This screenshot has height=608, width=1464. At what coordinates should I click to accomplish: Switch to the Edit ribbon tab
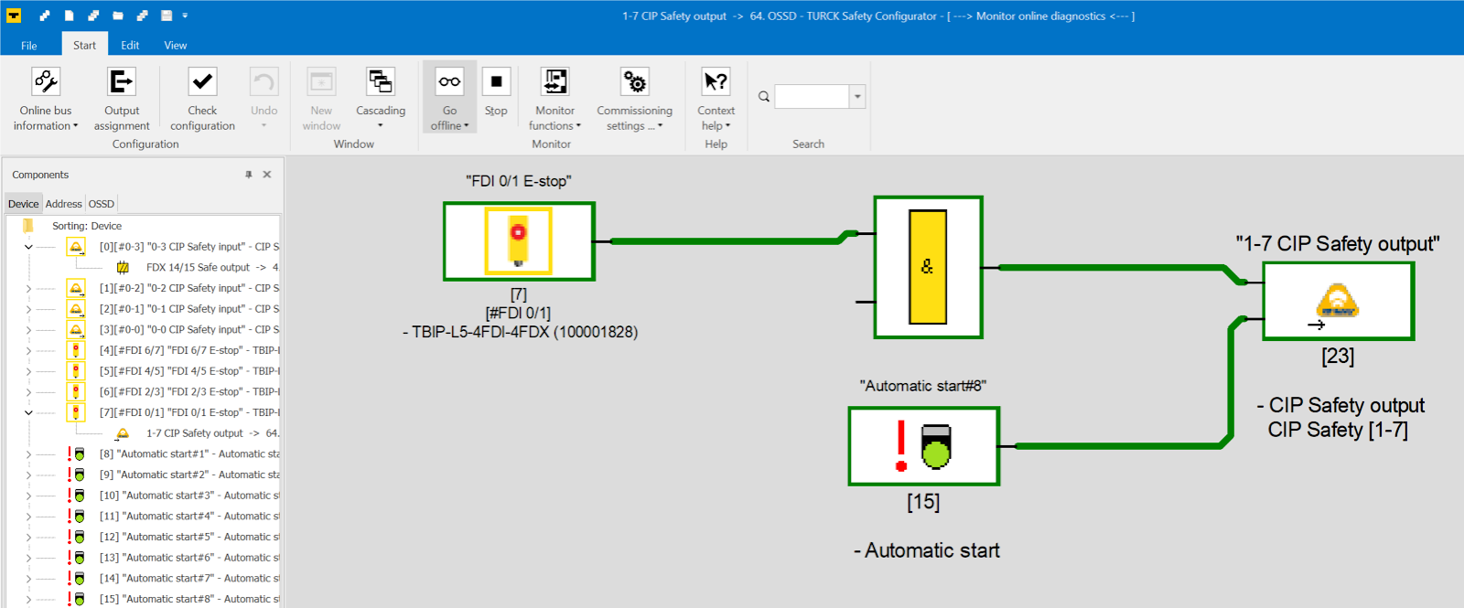[130, 45]
